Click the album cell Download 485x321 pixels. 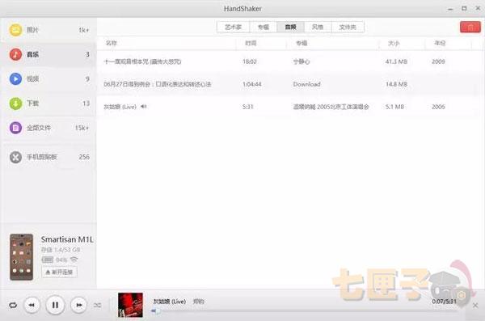(306, 84)
